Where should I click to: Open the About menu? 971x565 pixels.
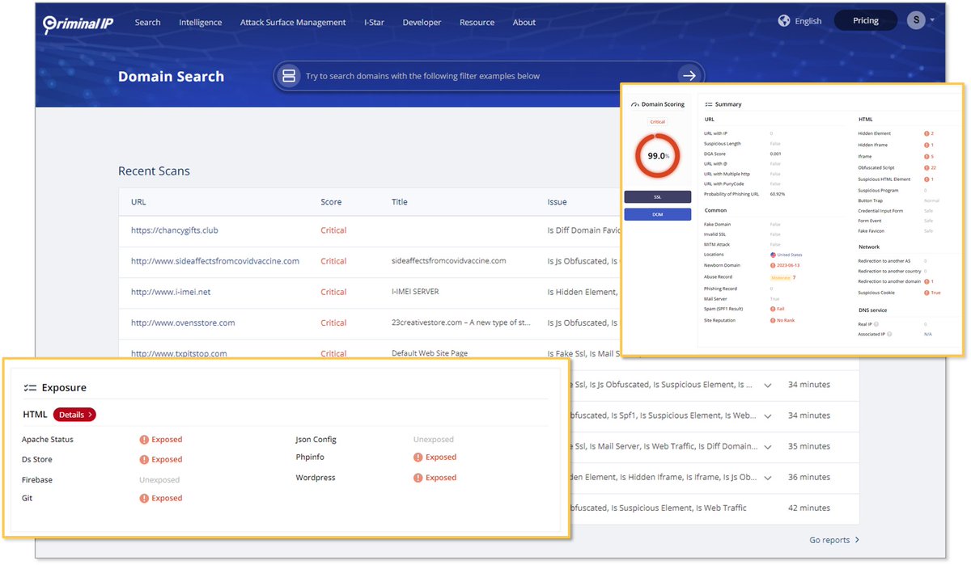(524, 23)
